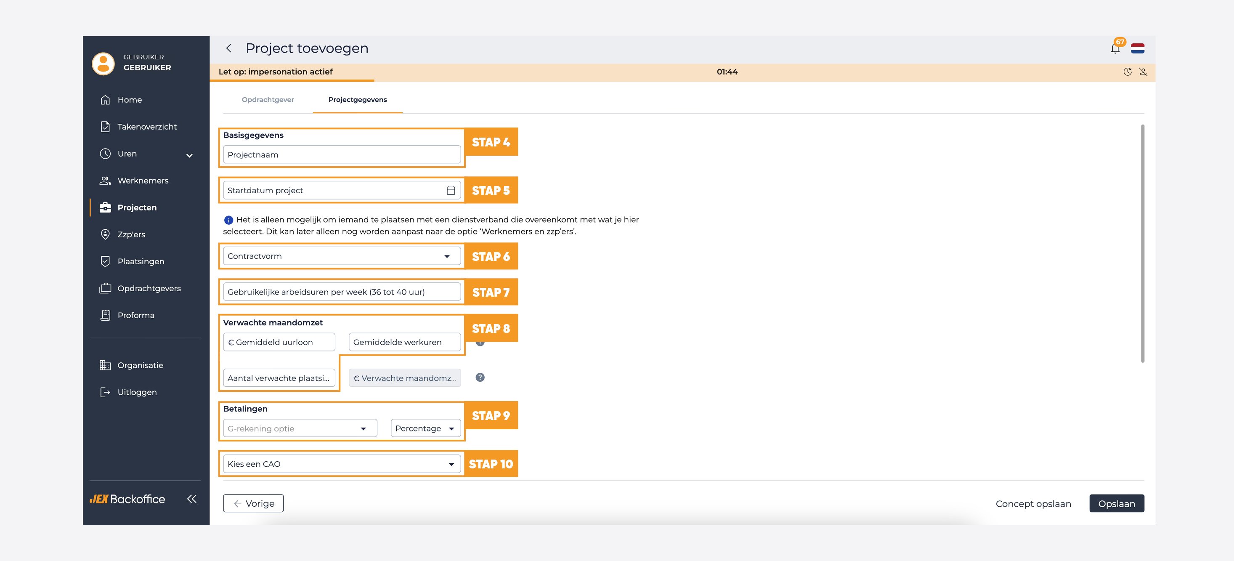The image size is (1234, 561).
Task: Open Plaatsingen in the sidebar
Action: point(141,262)
